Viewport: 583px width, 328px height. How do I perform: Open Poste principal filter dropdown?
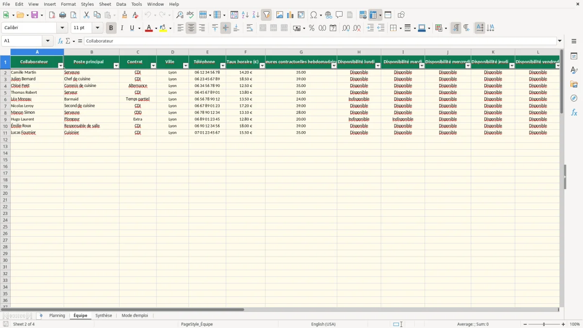click(x=116, y=66)
